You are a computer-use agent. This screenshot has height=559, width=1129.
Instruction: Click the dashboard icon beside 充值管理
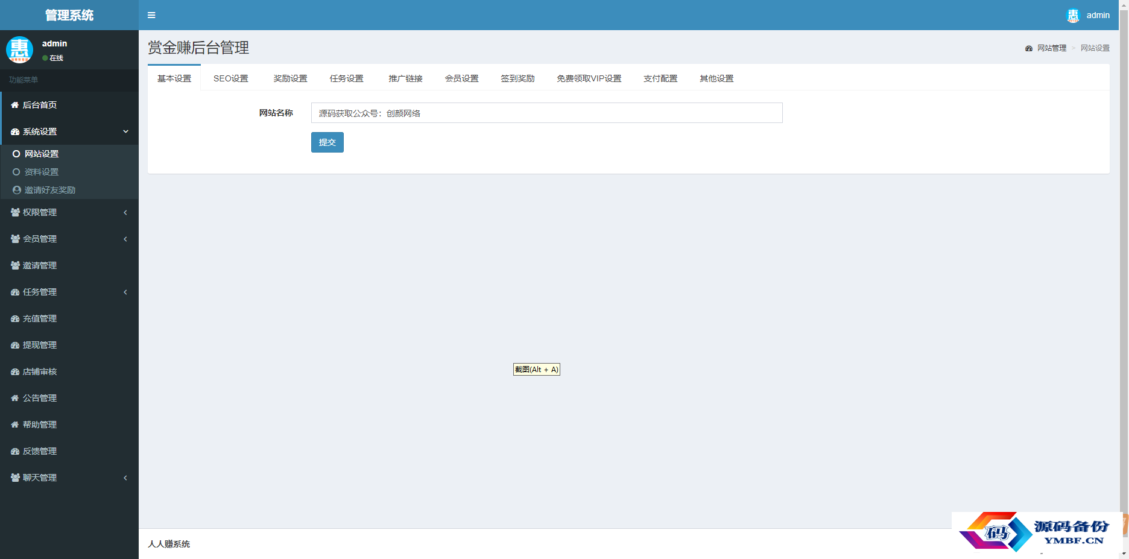coord(15,318)
